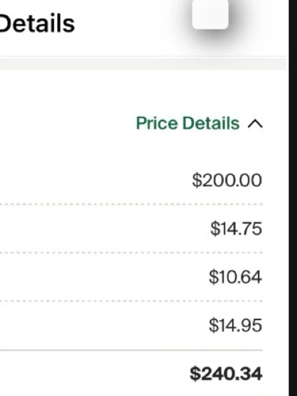
Task: Click dotted separator below $14.75
Action: point(131,253)
